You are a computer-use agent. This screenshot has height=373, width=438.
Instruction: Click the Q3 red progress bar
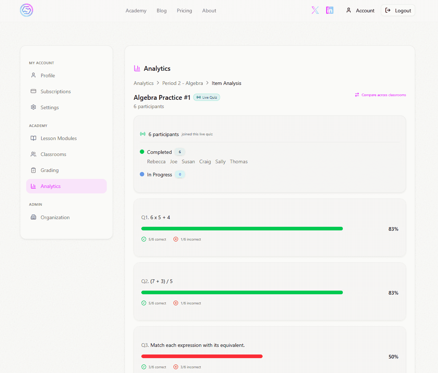[202, 356]
